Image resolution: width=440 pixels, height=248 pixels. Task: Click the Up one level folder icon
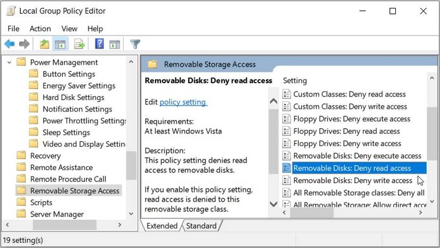pos(45,44)
